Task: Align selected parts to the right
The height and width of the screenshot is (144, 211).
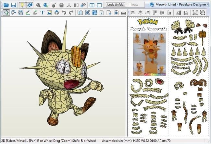Action: pos(148,13)
